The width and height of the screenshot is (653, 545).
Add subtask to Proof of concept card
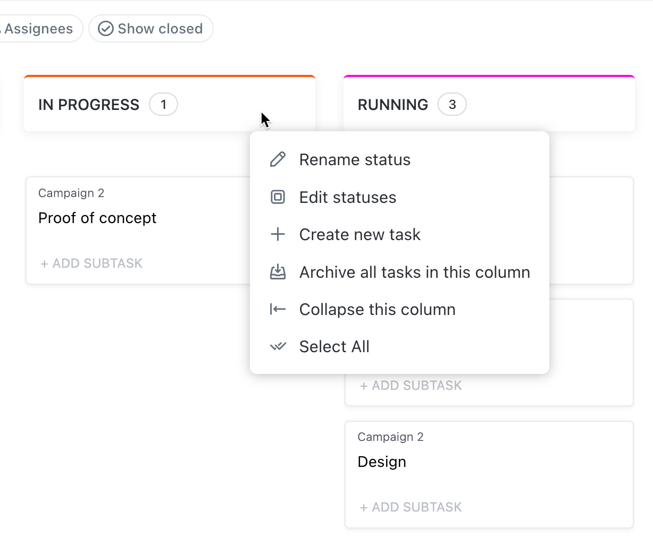[x=91, y=263]
